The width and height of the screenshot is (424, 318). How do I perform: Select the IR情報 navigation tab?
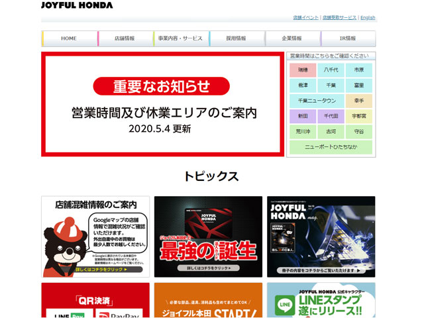pyautogui.click(x=348, y=38)
